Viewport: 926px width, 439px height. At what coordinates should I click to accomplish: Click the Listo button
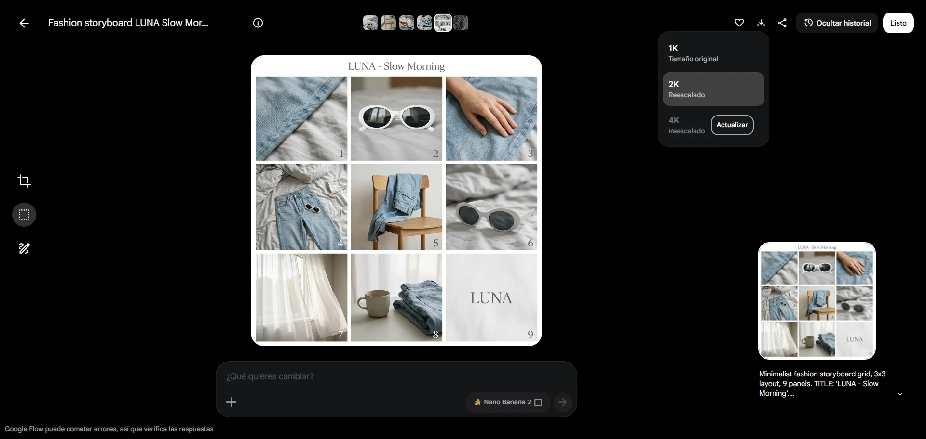pos(898,23)
